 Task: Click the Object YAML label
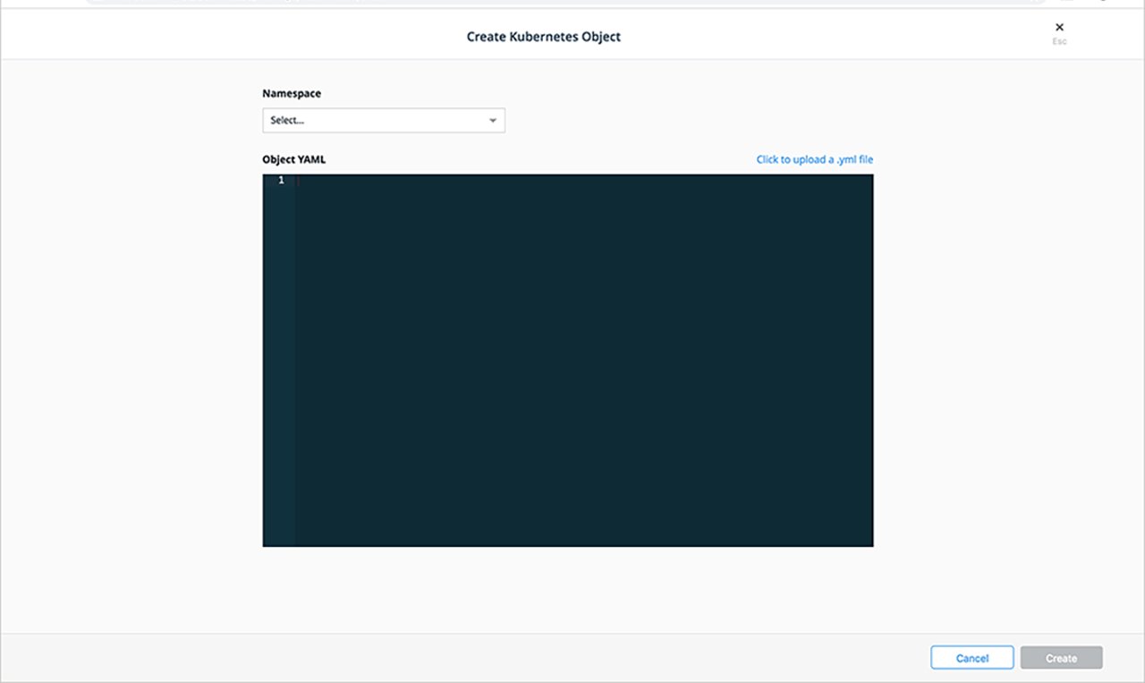point(293,159)
